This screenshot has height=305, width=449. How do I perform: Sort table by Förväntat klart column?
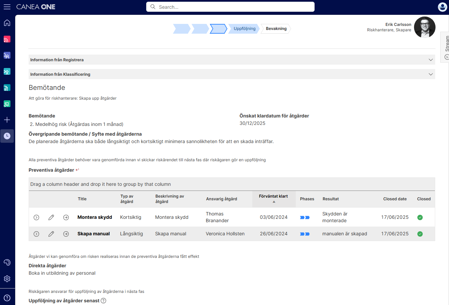[274, 199]
